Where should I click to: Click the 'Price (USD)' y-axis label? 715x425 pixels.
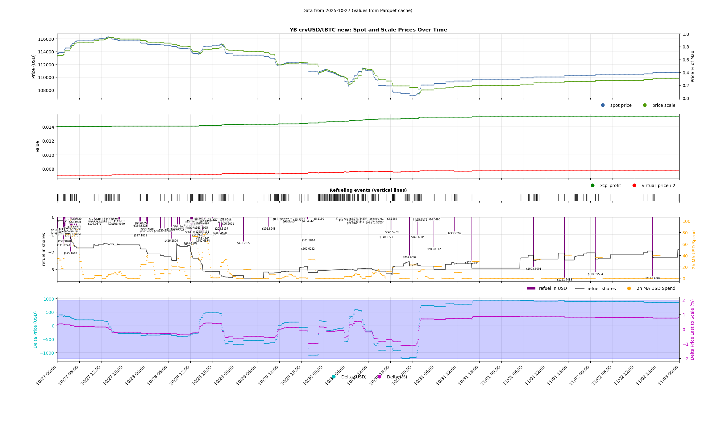(34, 66)
